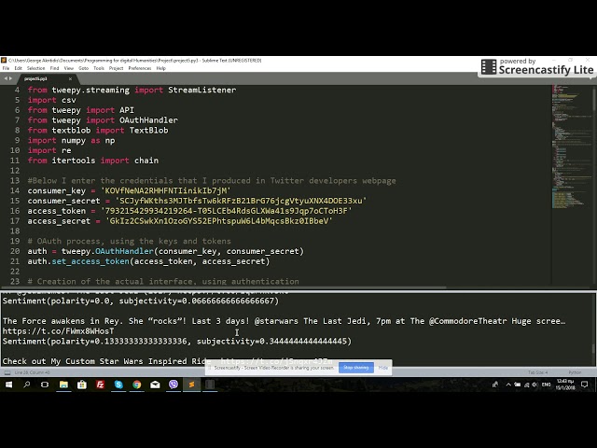The height and width of the screenshot is (448, 597).
Task: Click 'StreamListener' on line 4
Action: [202, 90]
